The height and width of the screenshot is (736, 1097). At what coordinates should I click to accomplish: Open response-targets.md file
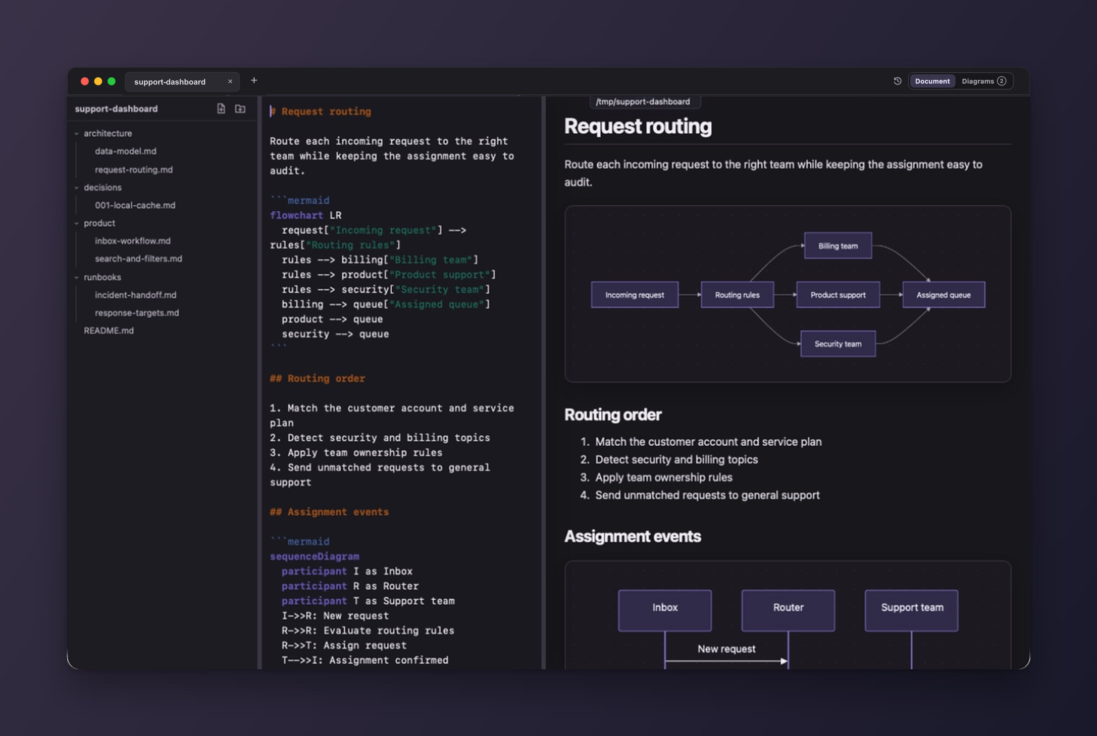(x=137, y=313)
